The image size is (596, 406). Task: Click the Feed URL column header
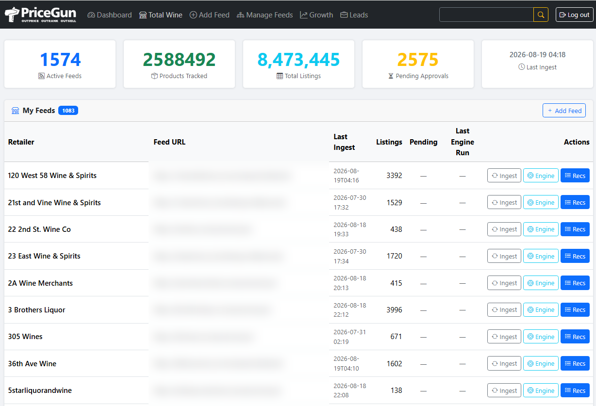pos(169,142)
